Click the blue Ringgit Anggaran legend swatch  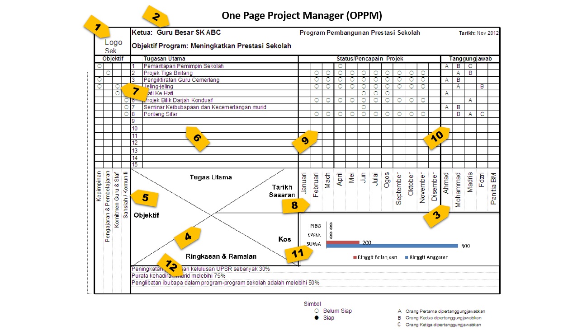click(x=406, y=257)
